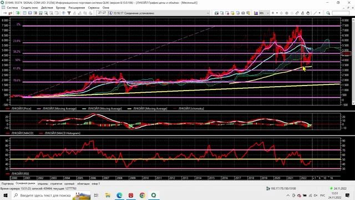Screen dimensions: 355x200
Task: Open Microsoft Edge from taskbar
Action: [119, 195]
